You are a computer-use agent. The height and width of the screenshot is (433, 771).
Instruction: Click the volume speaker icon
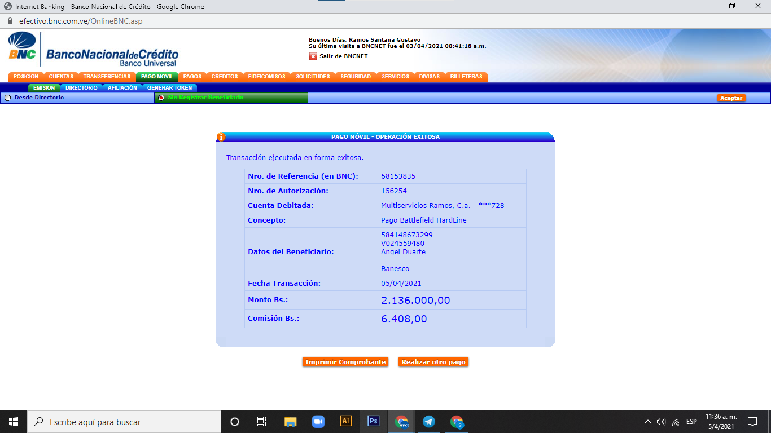tap(661, 422)
